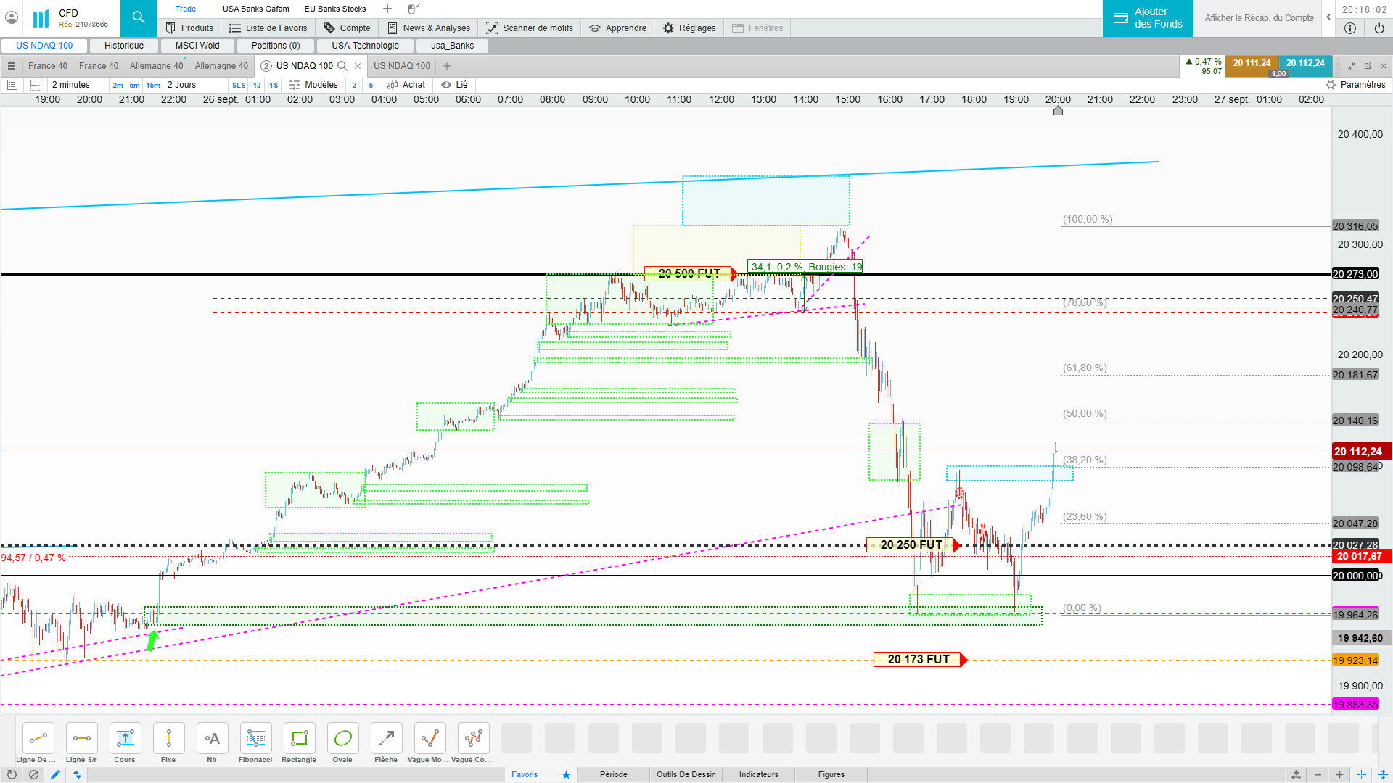Click the blue pencil edit icon
This screenshot has height=783, width=1393.
pos(55,774)
